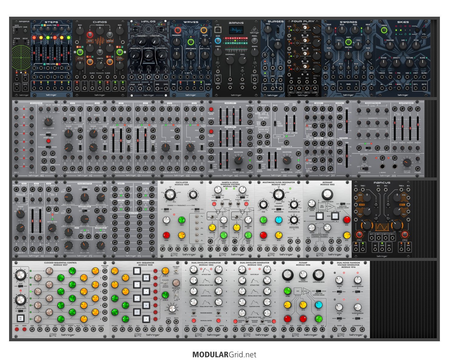449x361 pixels.
Task: Select step button 8 on Mix-Sequencer 1050
Action: (146, 319)
